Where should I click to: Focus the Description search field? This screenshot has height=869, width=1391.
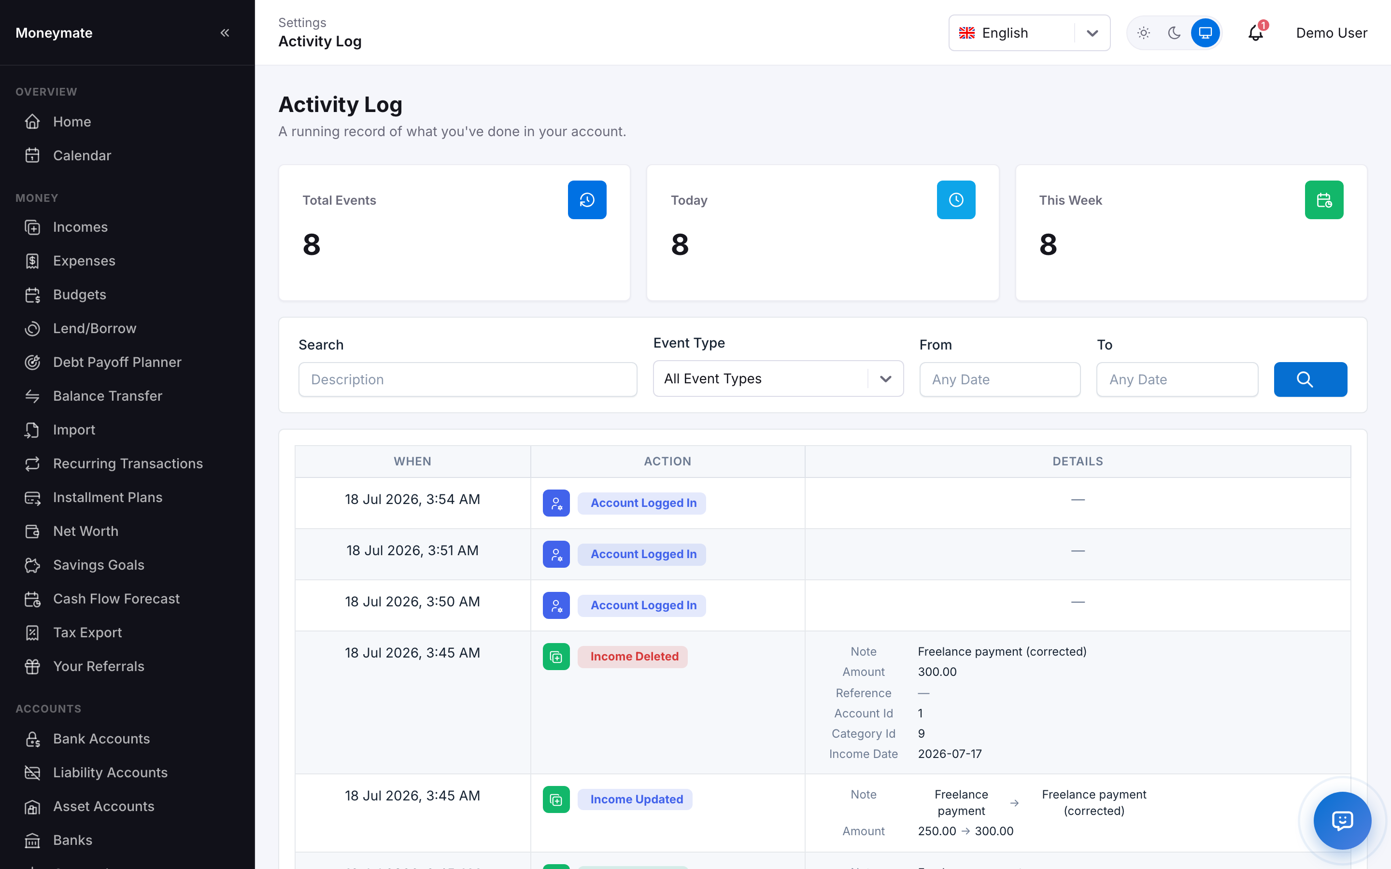click(x=468, y=379)
